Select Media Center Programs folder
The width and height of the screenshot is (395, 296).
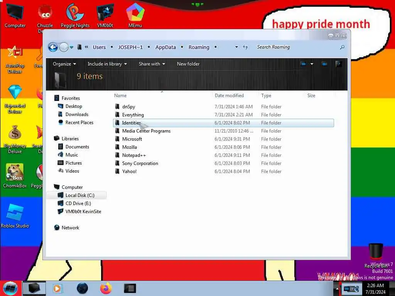pyautogui.click(x=223, y=131)
